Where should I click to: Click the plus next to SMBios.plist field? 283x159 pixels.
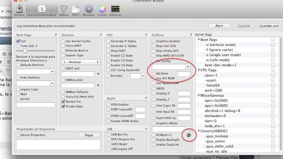(98, 85)
